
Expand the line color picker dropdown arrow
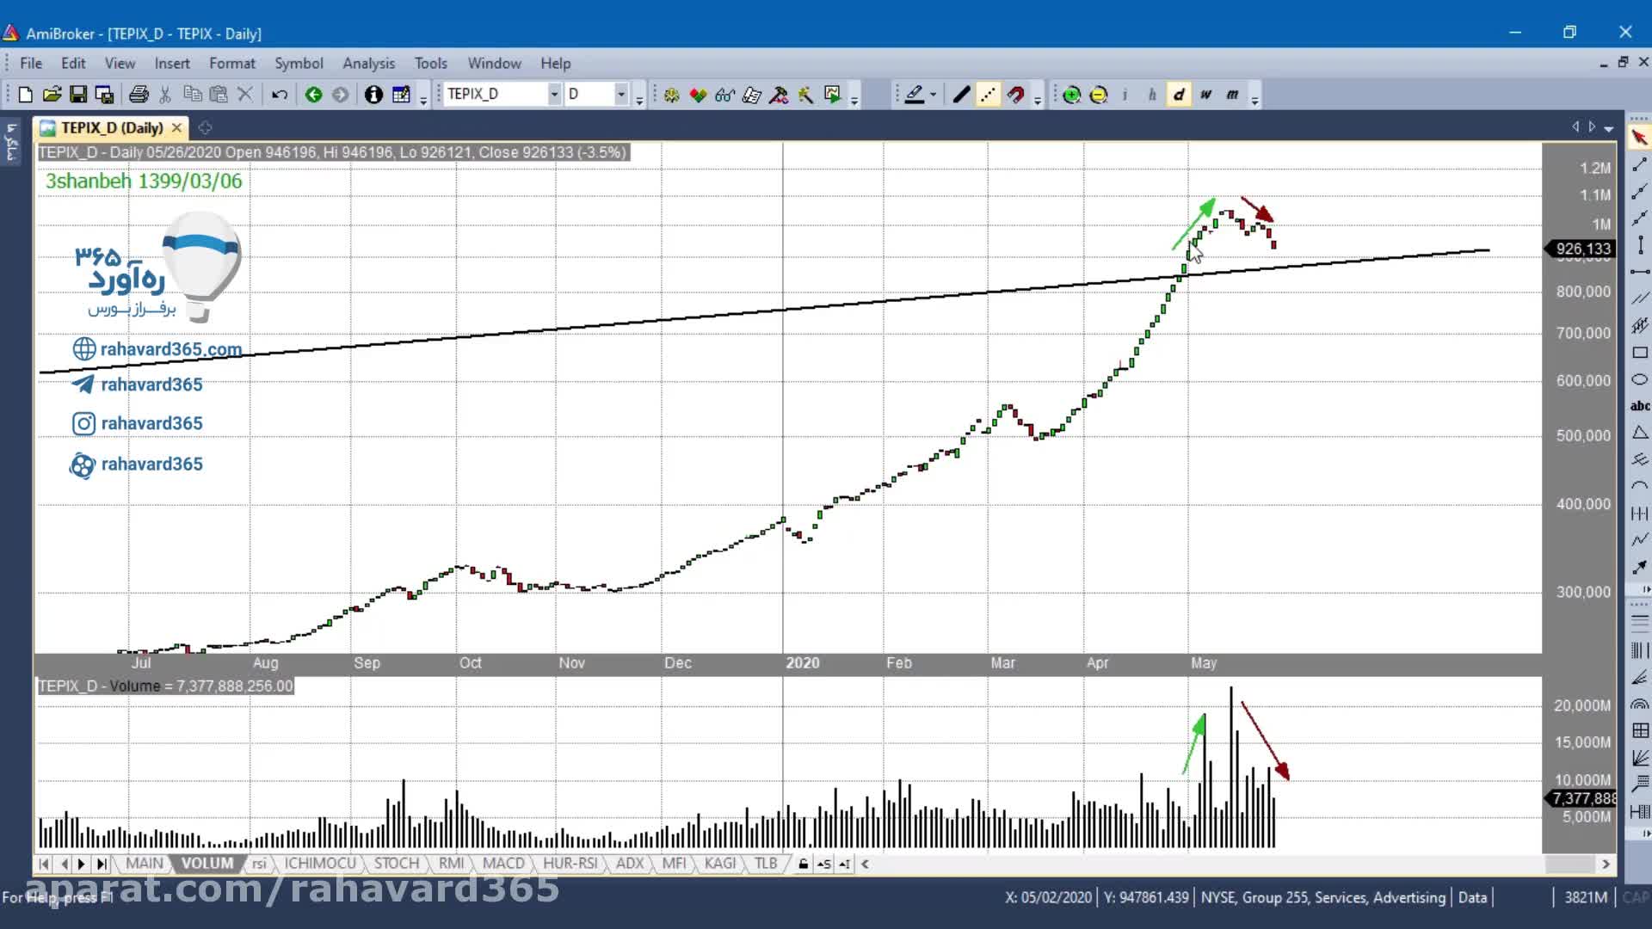coord(933,95)
